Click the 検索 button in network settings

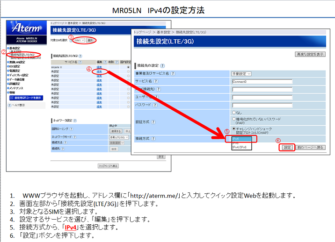114,149
